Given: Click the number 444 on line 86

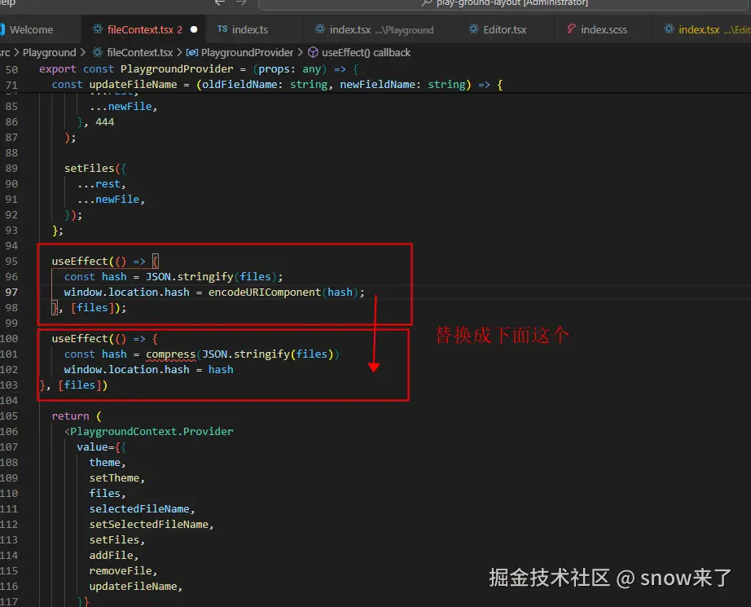Looking at the screenshot, I should (x=105, y=122).
